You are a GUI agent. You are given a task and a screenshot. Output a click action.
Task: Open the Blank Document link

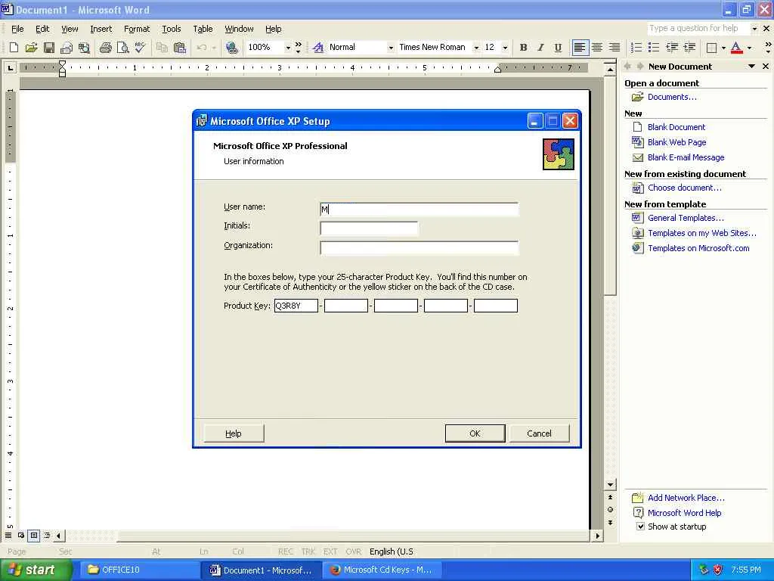click(676, 127)
